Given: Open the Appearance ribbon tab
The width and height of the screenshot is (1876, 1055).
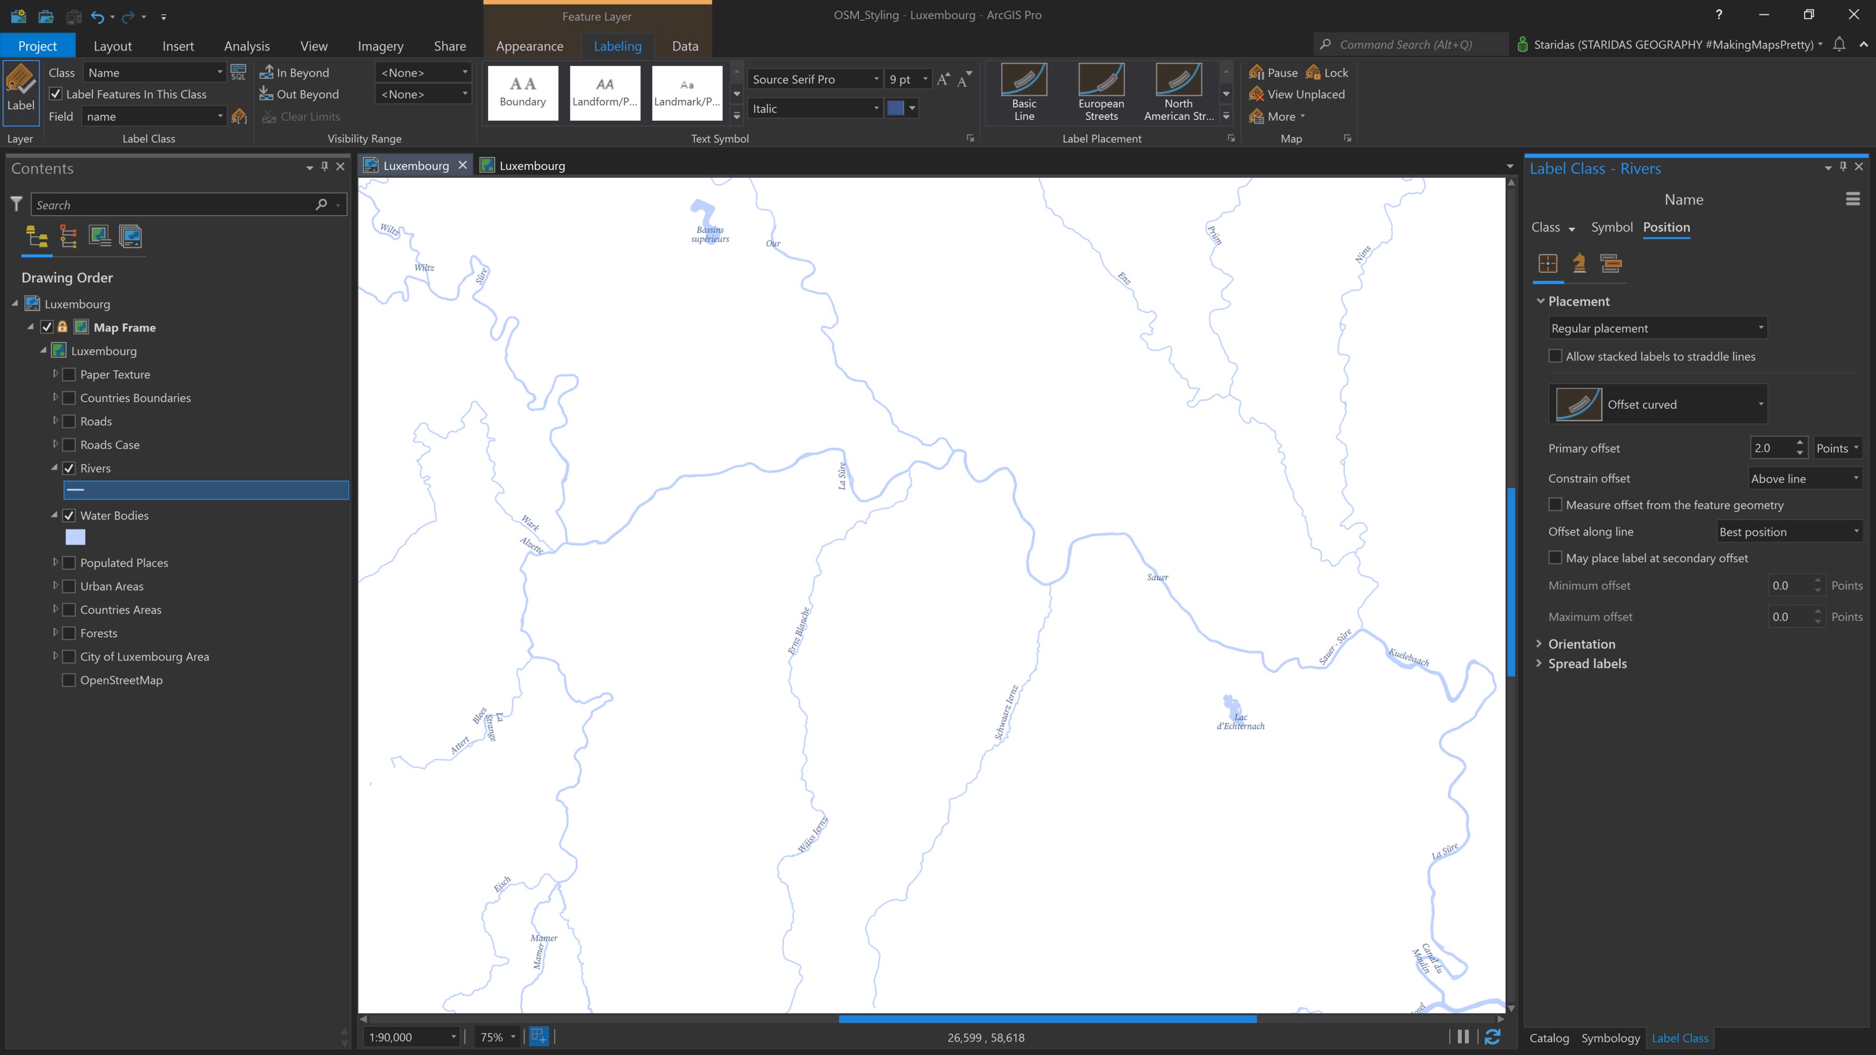Looking at the screenshot, I should [x=530, y=46].
